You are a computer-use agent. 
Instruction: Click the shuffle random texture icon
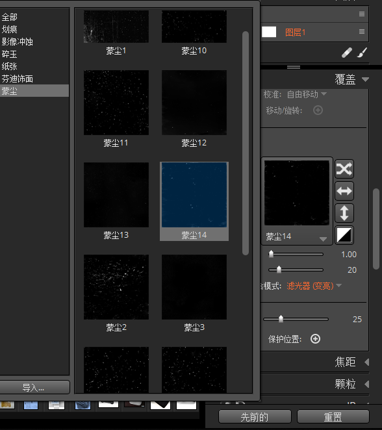pos(344,169)
